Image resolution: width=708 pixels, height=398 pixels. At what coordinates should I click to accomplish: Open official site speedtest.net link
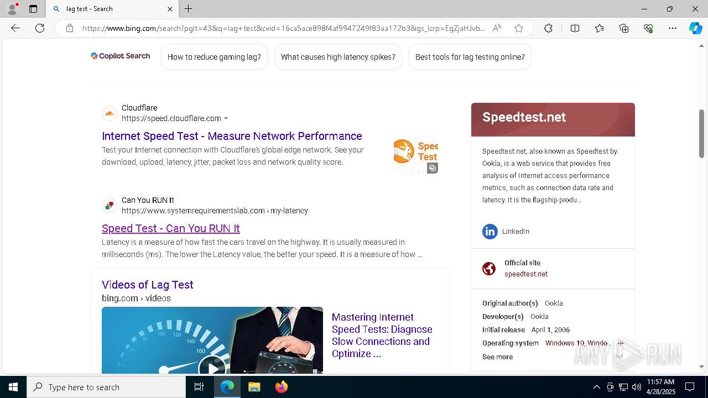526,274
